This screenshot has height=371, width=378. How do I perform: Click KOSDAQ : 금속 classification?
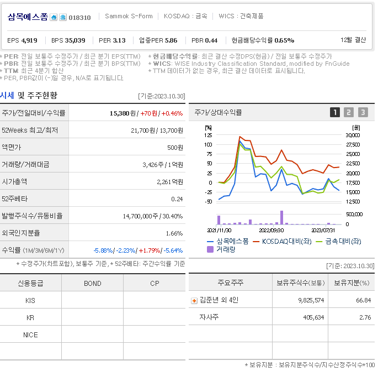(185, 16)
